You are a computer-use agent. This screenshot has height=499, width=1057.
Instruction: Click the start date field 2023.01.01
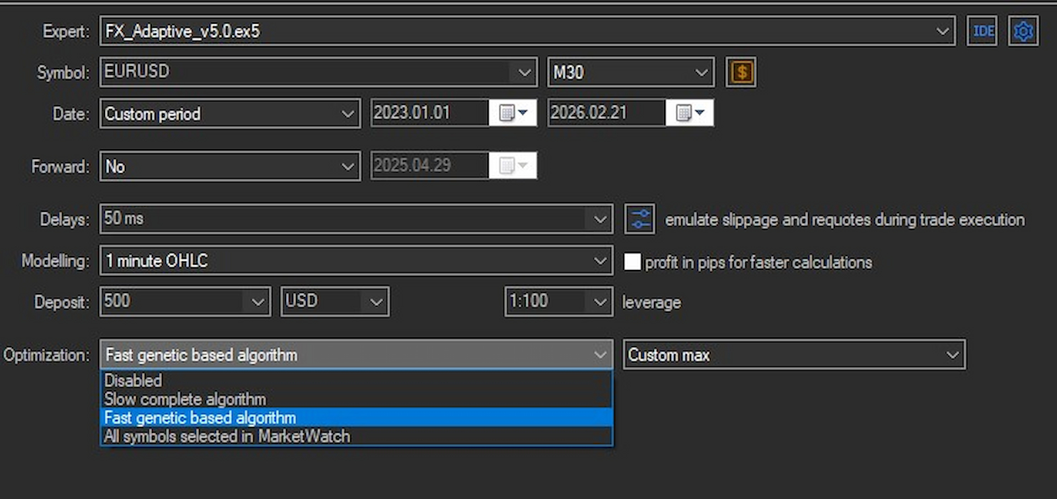(x=430, y=113)
